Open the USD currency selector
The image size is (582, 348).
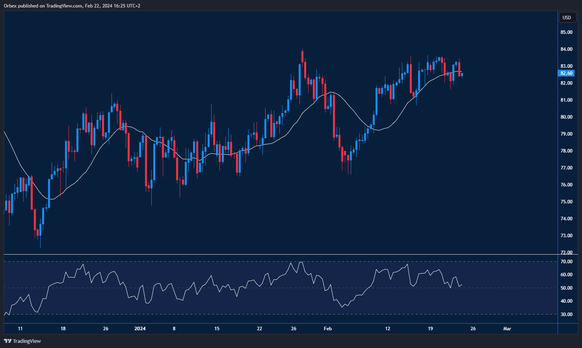tap(567, 17)
